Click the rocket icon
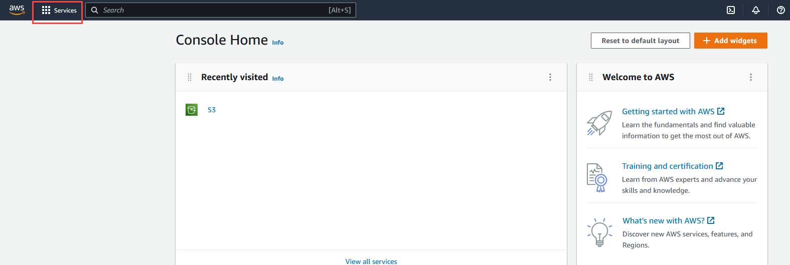 (599, 123)
